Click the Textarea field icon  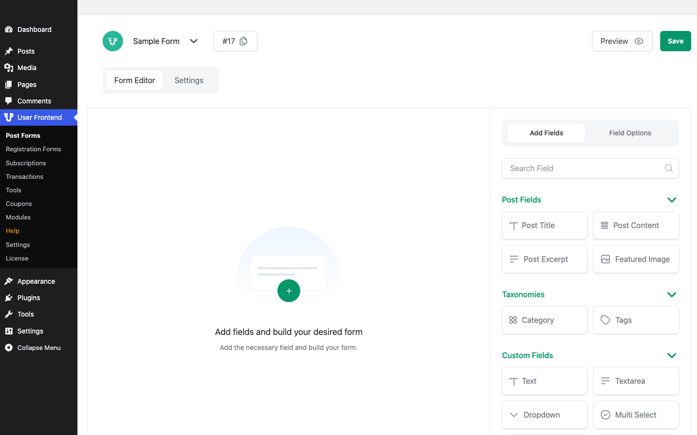tap(606, 381)
